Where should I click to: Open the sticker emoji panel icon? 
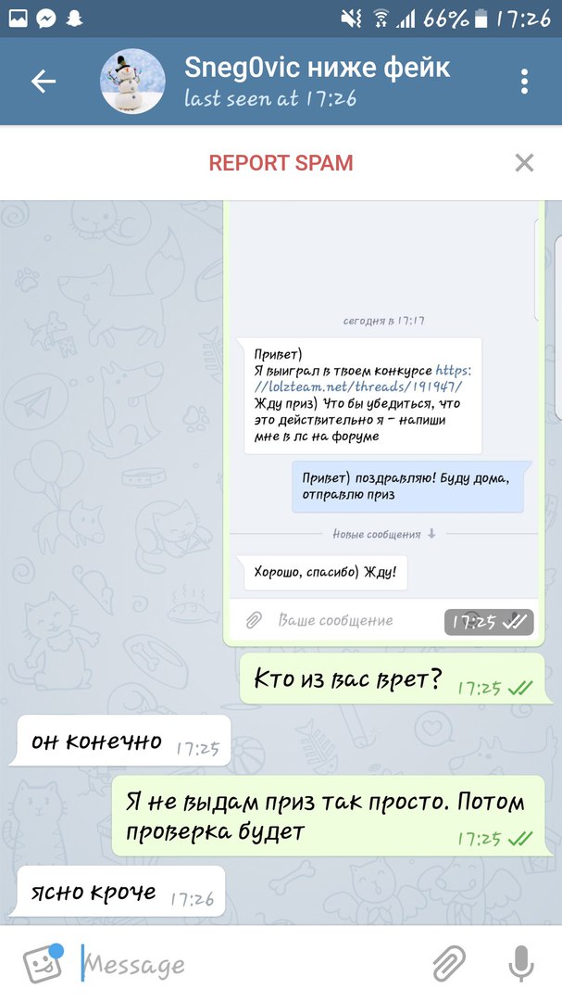tap(43, 963)
